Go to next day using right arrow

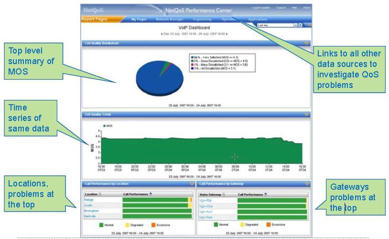click(x=227, y=34)
